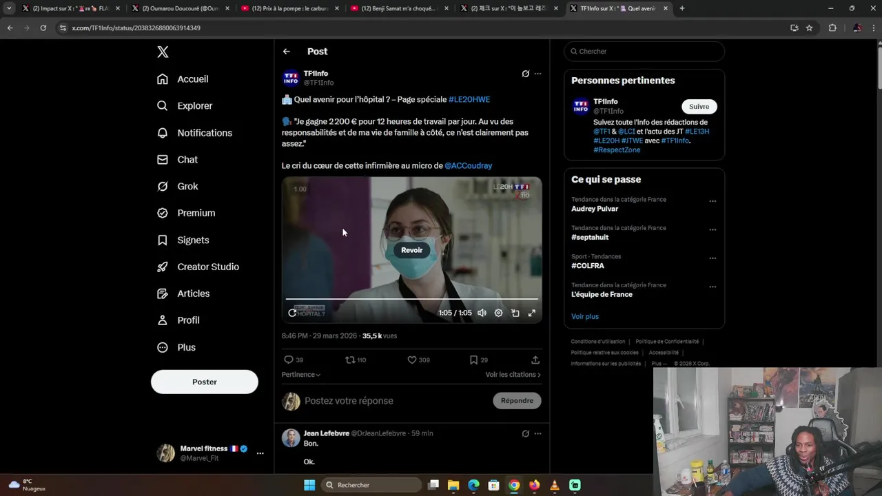Viewport: 882px width, 496px height.
Task: Open the X logo home link
Action: 163,52
